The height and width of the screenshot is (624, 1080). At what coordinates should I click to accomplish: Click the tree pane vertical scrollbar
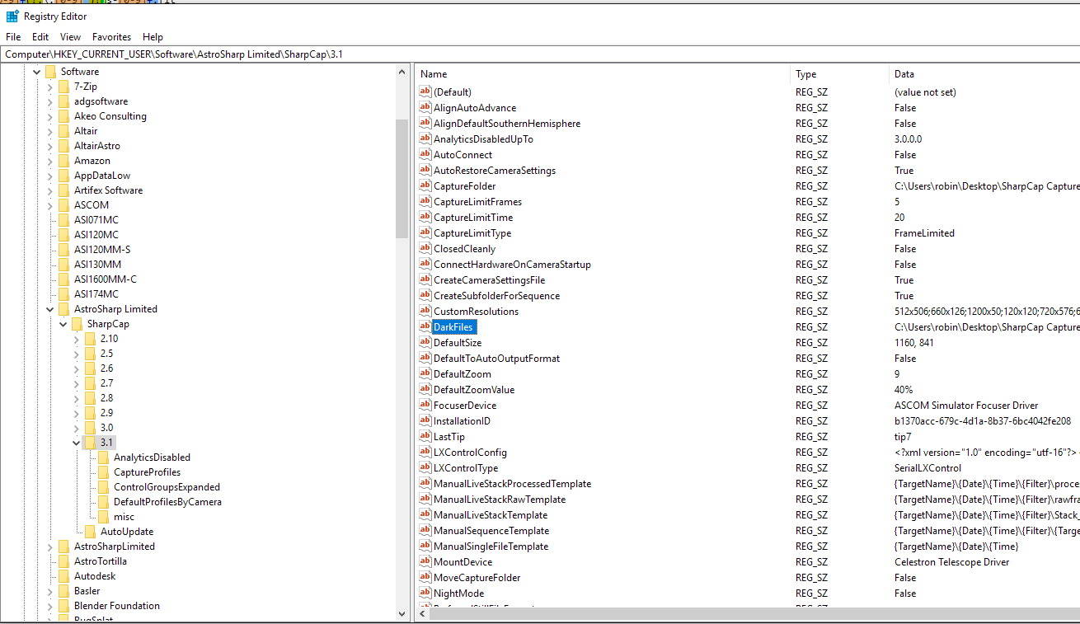click(x=402, y=177)
